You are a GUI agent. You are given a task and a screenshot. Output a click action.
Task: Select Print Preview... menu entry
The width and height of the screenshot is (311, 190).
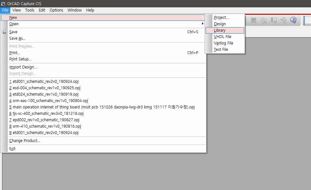click(103, 46)
